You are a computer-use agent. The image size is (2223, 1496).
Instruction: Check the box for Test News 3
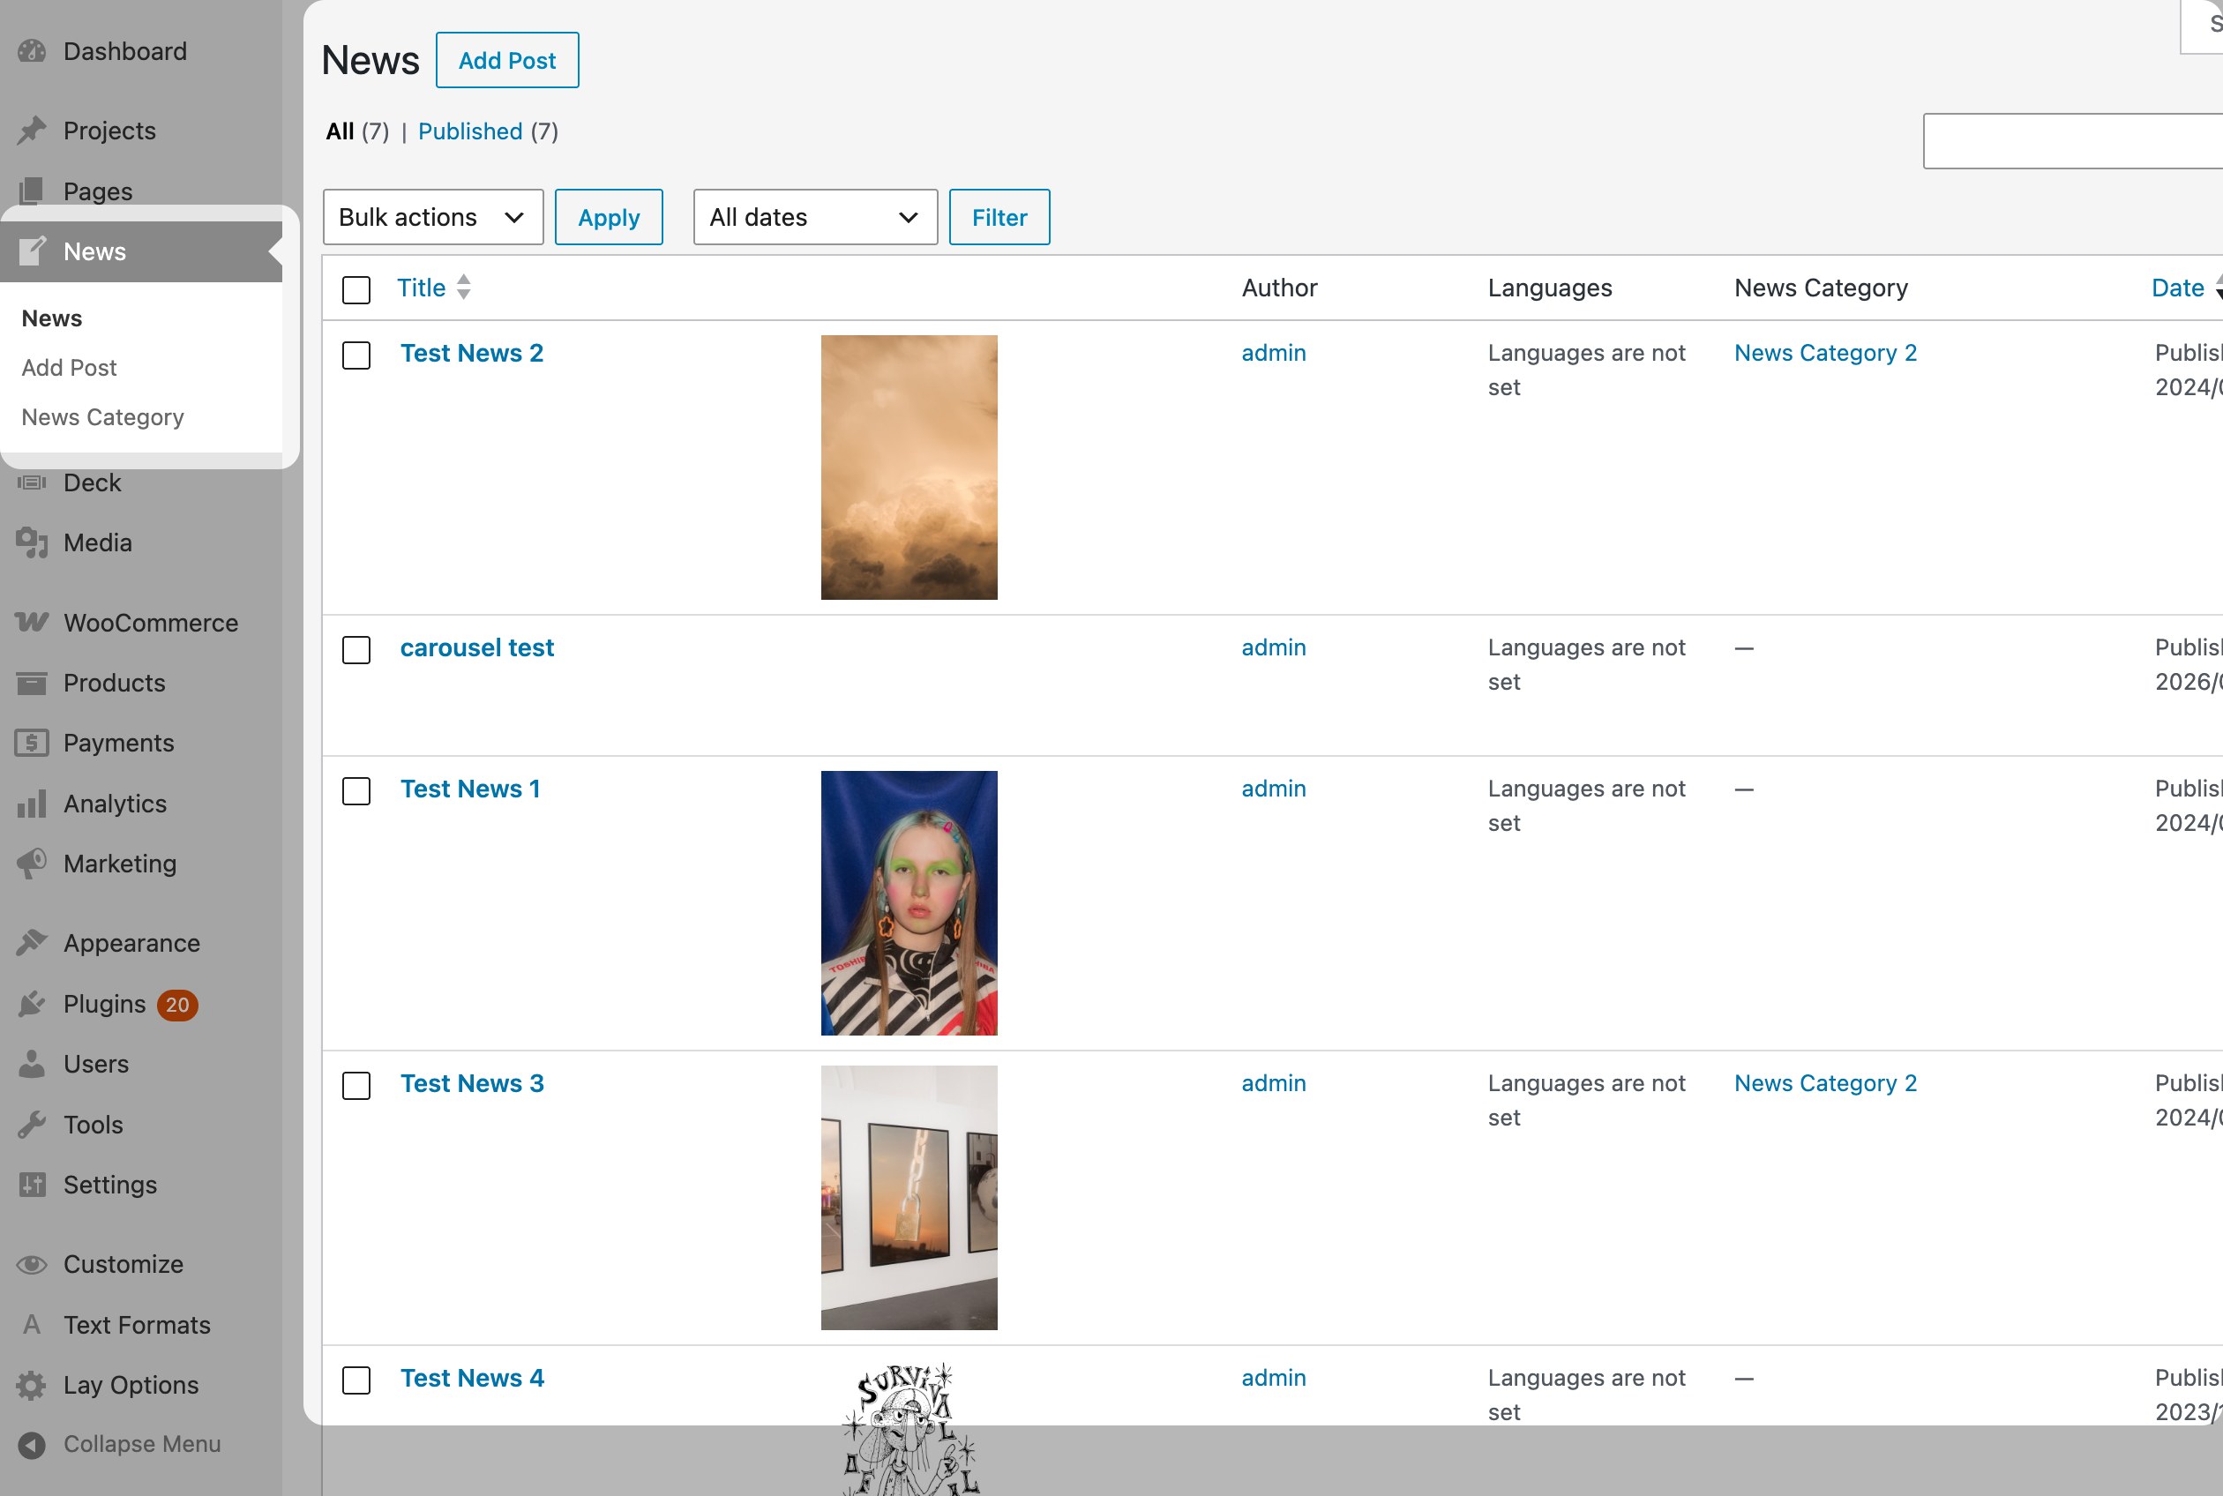[356, 1086]
